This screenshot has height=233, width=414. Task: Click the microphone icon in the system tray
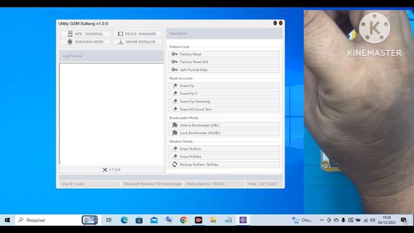pyautogui.click(x=343, y=220)
